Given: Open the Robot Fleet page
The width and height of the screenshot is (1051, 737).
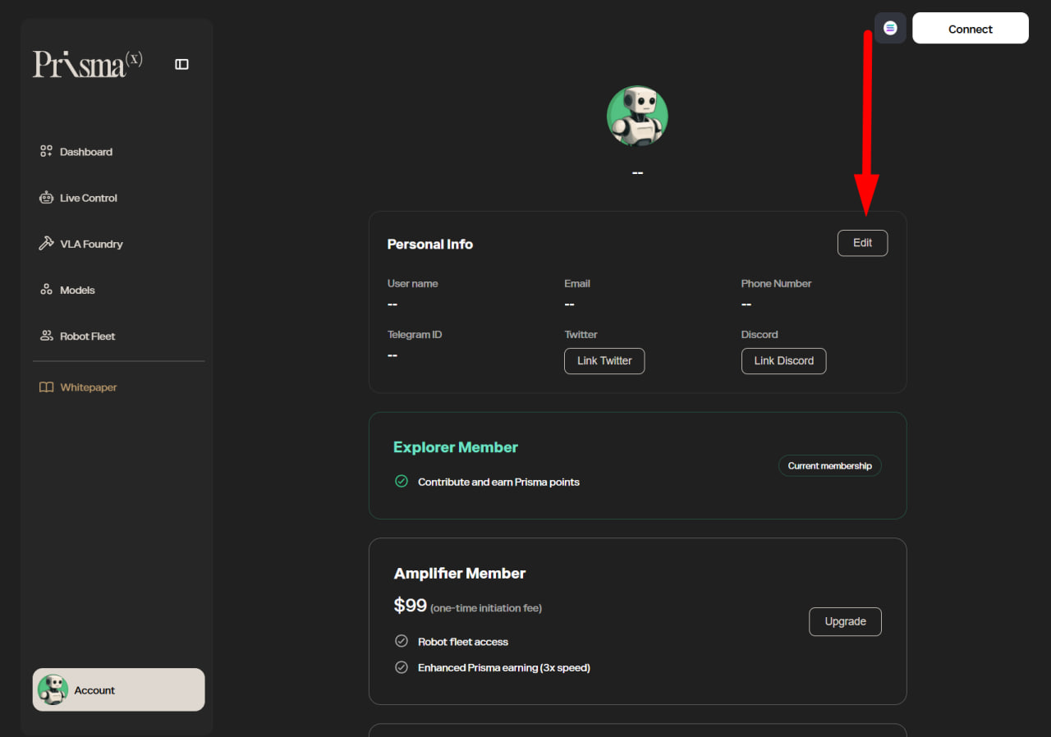Looking at the screenshot, I should point(88,336).
